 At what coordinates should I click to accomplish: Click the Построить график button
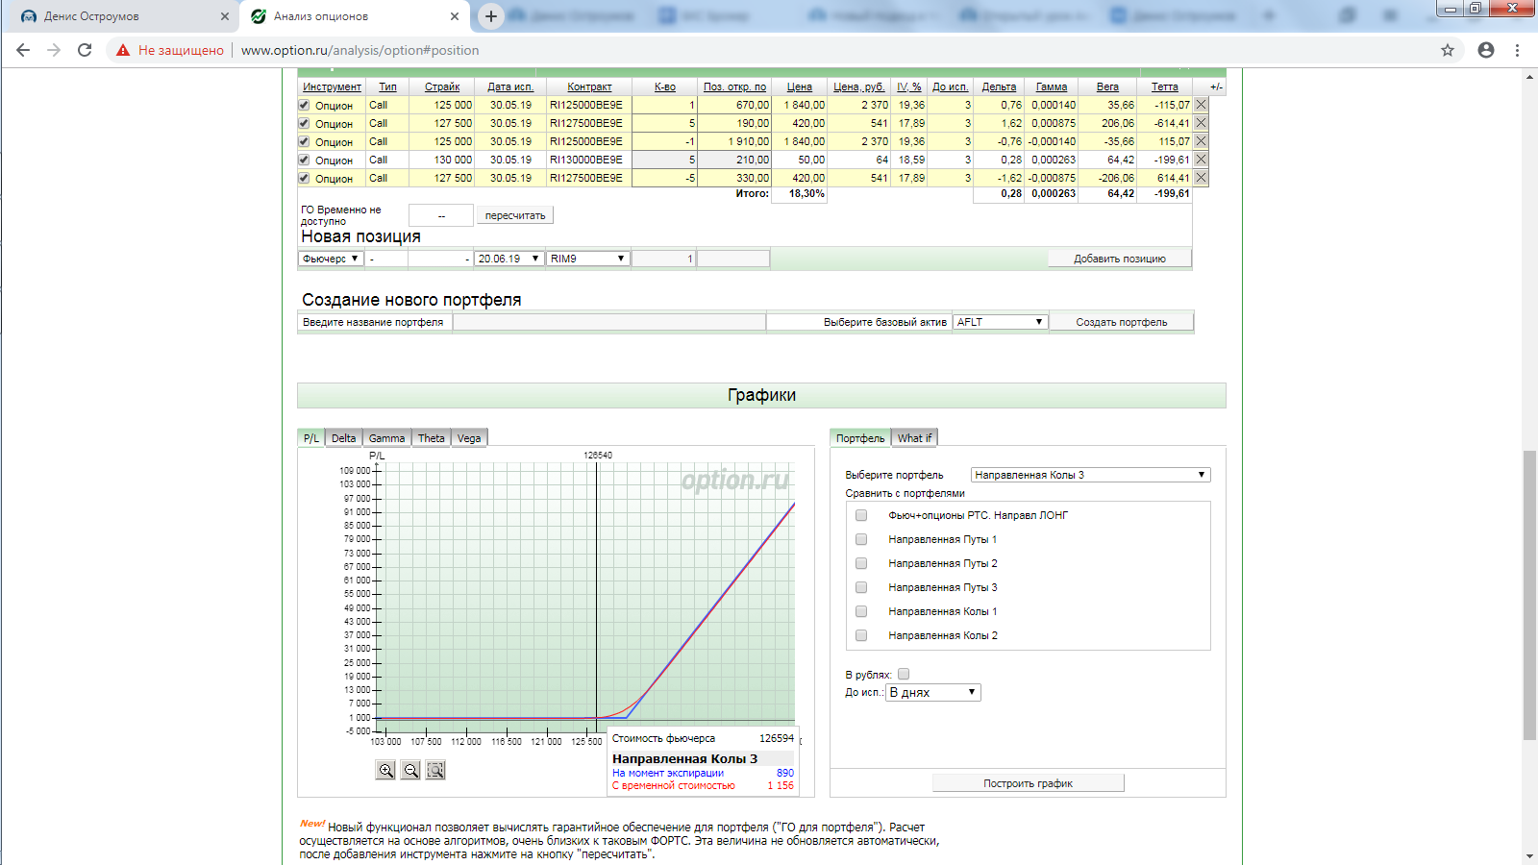(1028, 783)
